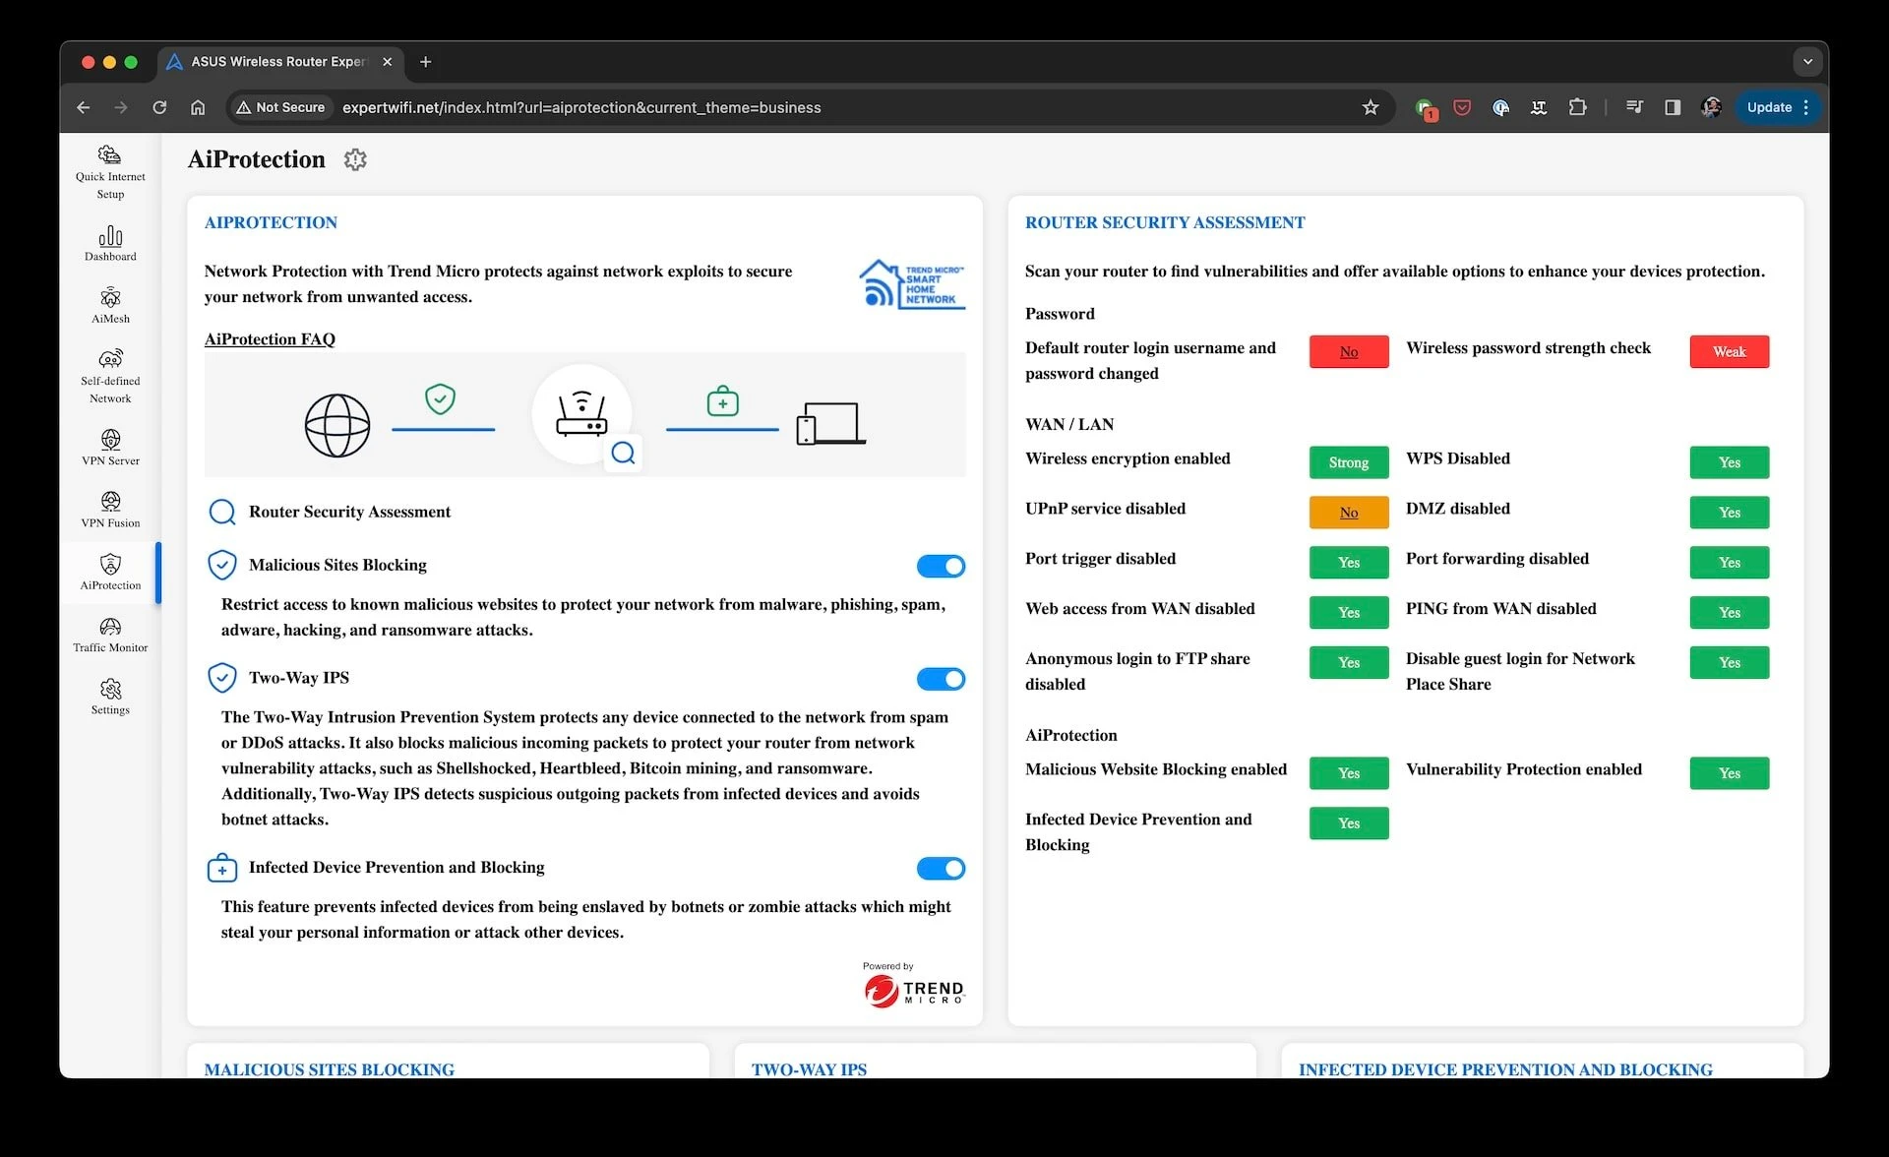Expand the tab search dropdown arrow
This screenshot has width=1889, height=1157.
click(1807, 61)
